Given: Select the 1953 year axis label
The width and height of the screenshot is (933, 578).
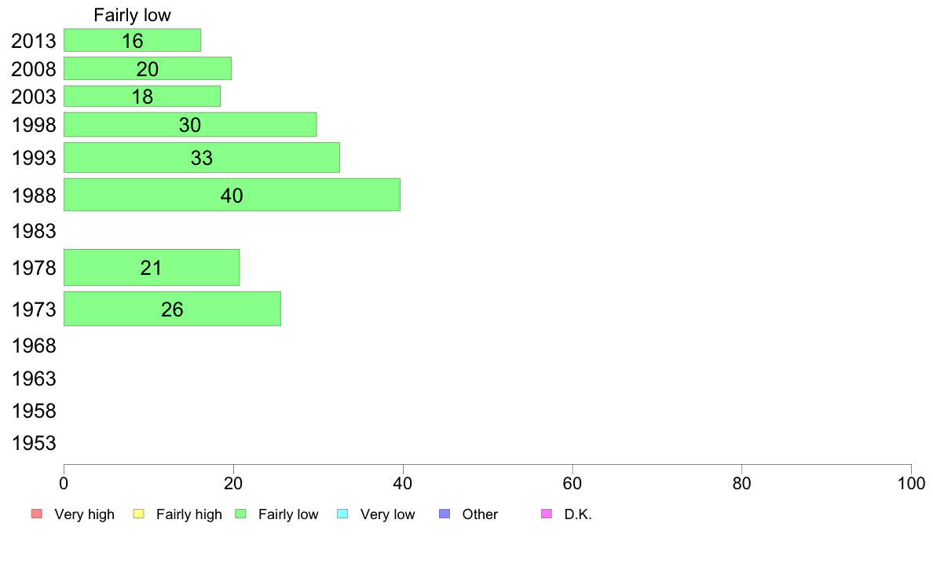Looking at the screenshot, I should click(34, 443).
